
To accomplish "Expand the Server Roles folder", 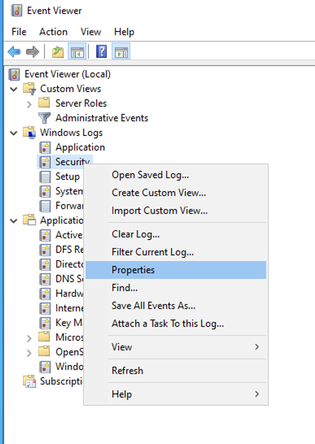I will (29, 104).
